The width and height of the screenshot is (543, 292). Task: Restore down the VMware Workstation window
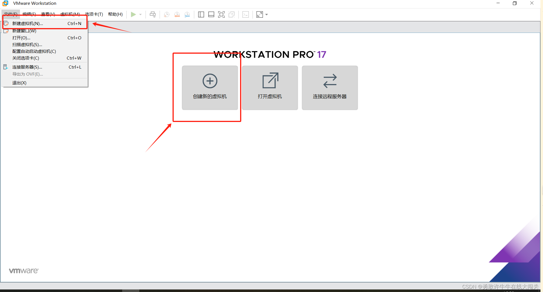pos(515,3)
